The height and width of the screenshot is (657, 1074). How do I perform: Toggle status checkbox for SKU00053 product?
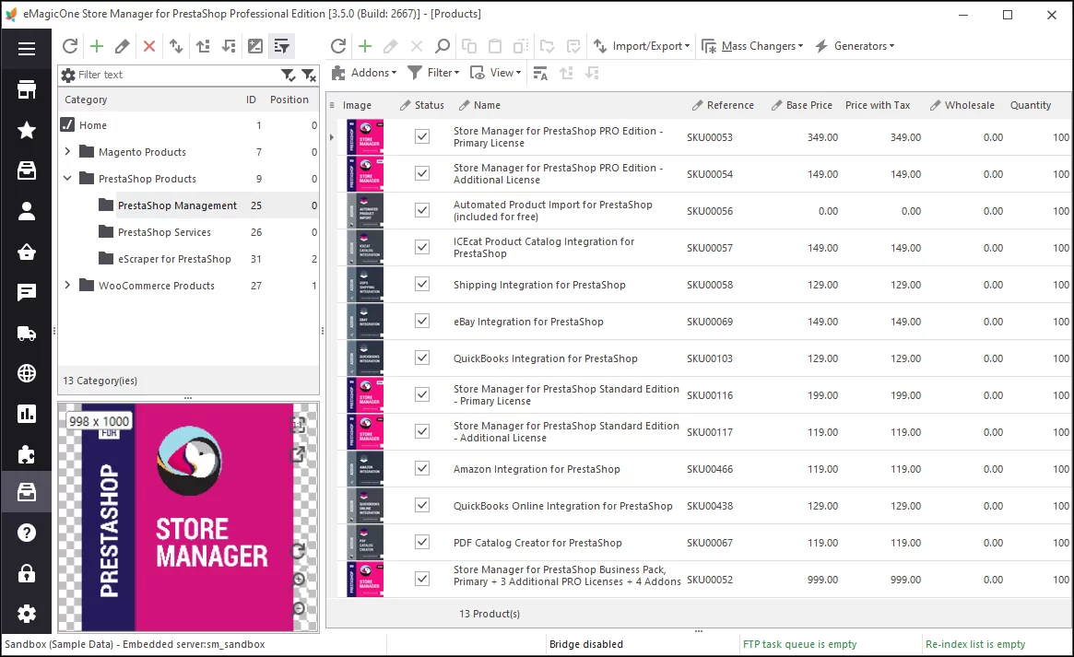422,137
